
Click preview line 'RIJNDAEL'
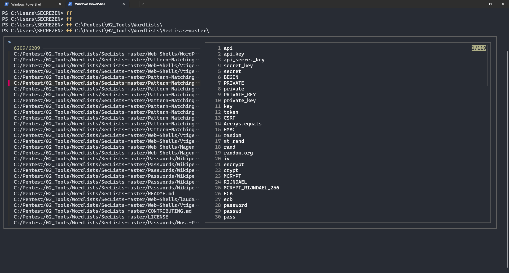coord(235,182)
